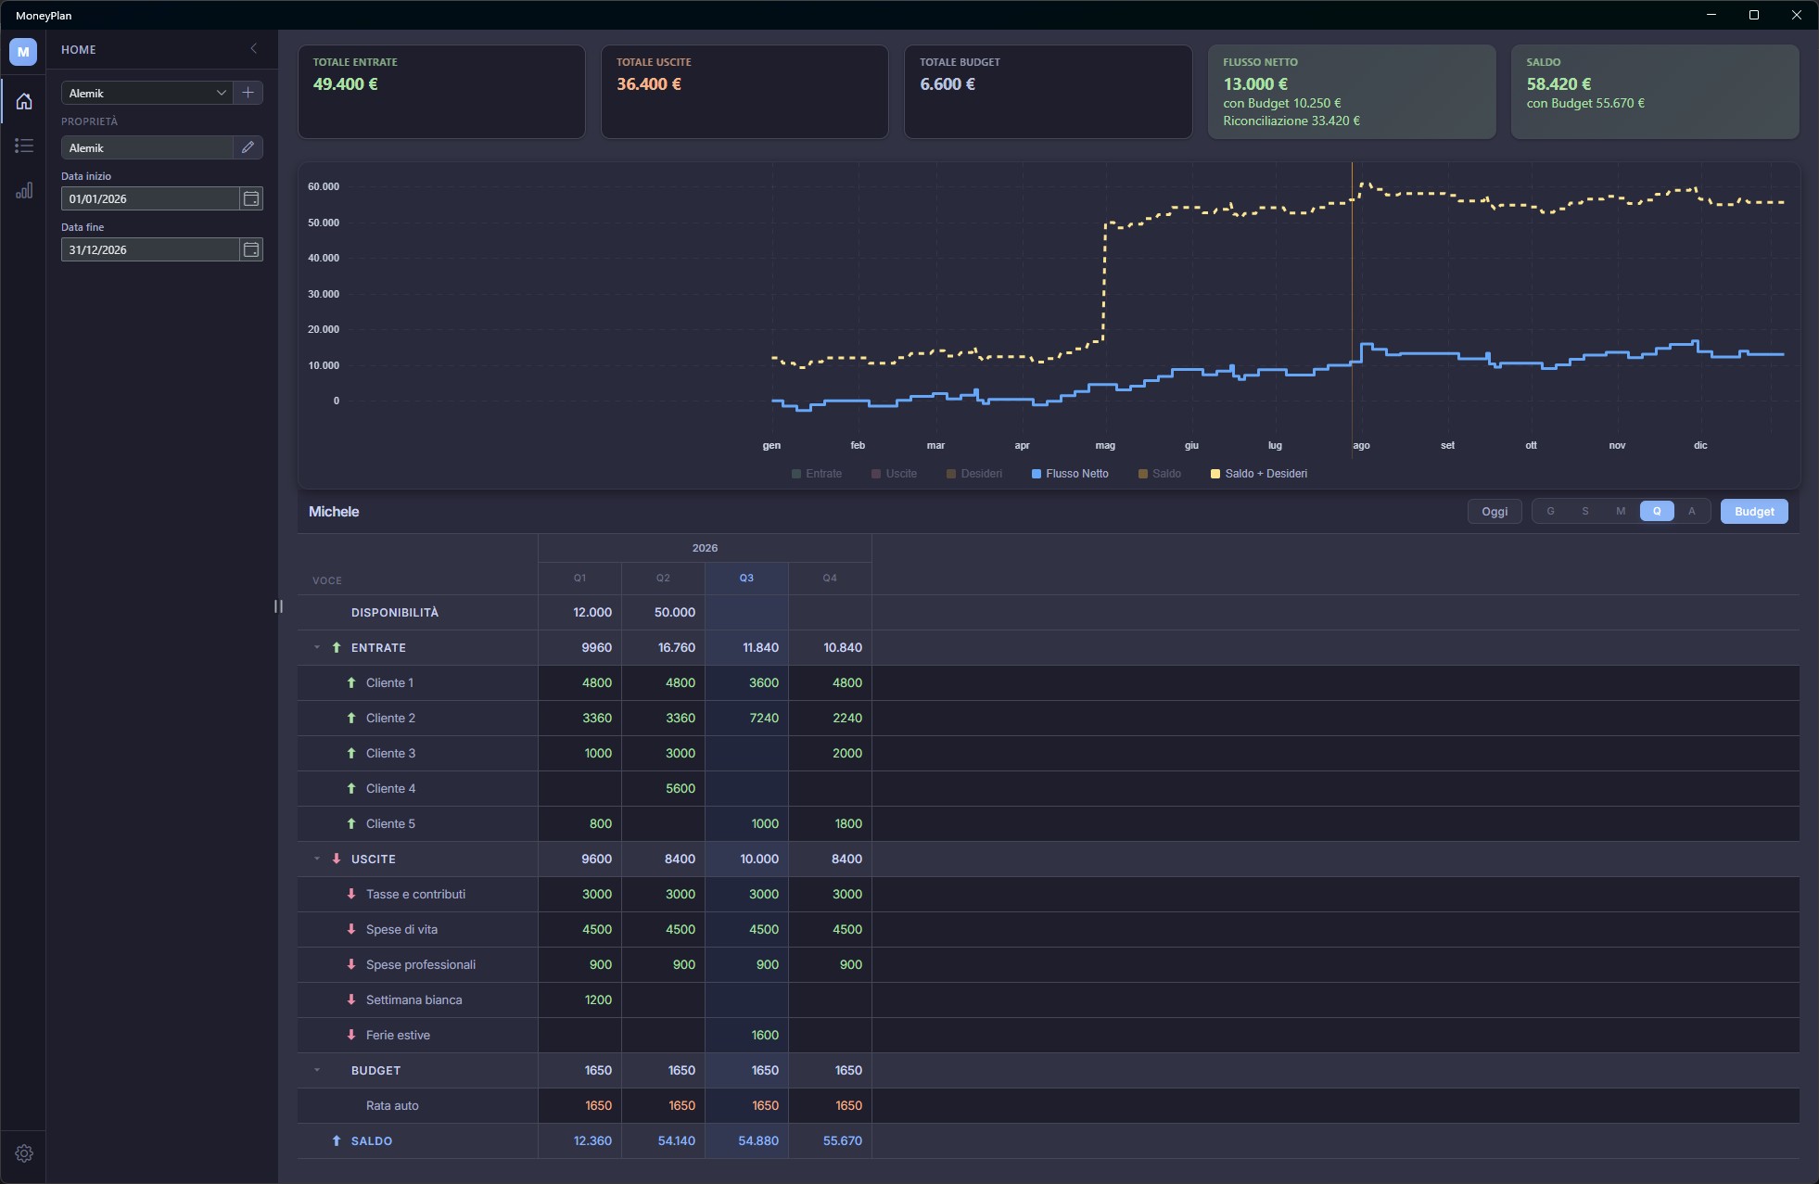This screenshot has width=1819, height=1184.
Task: Collapse the ENTRATE group row
Action: pos(317,647)
